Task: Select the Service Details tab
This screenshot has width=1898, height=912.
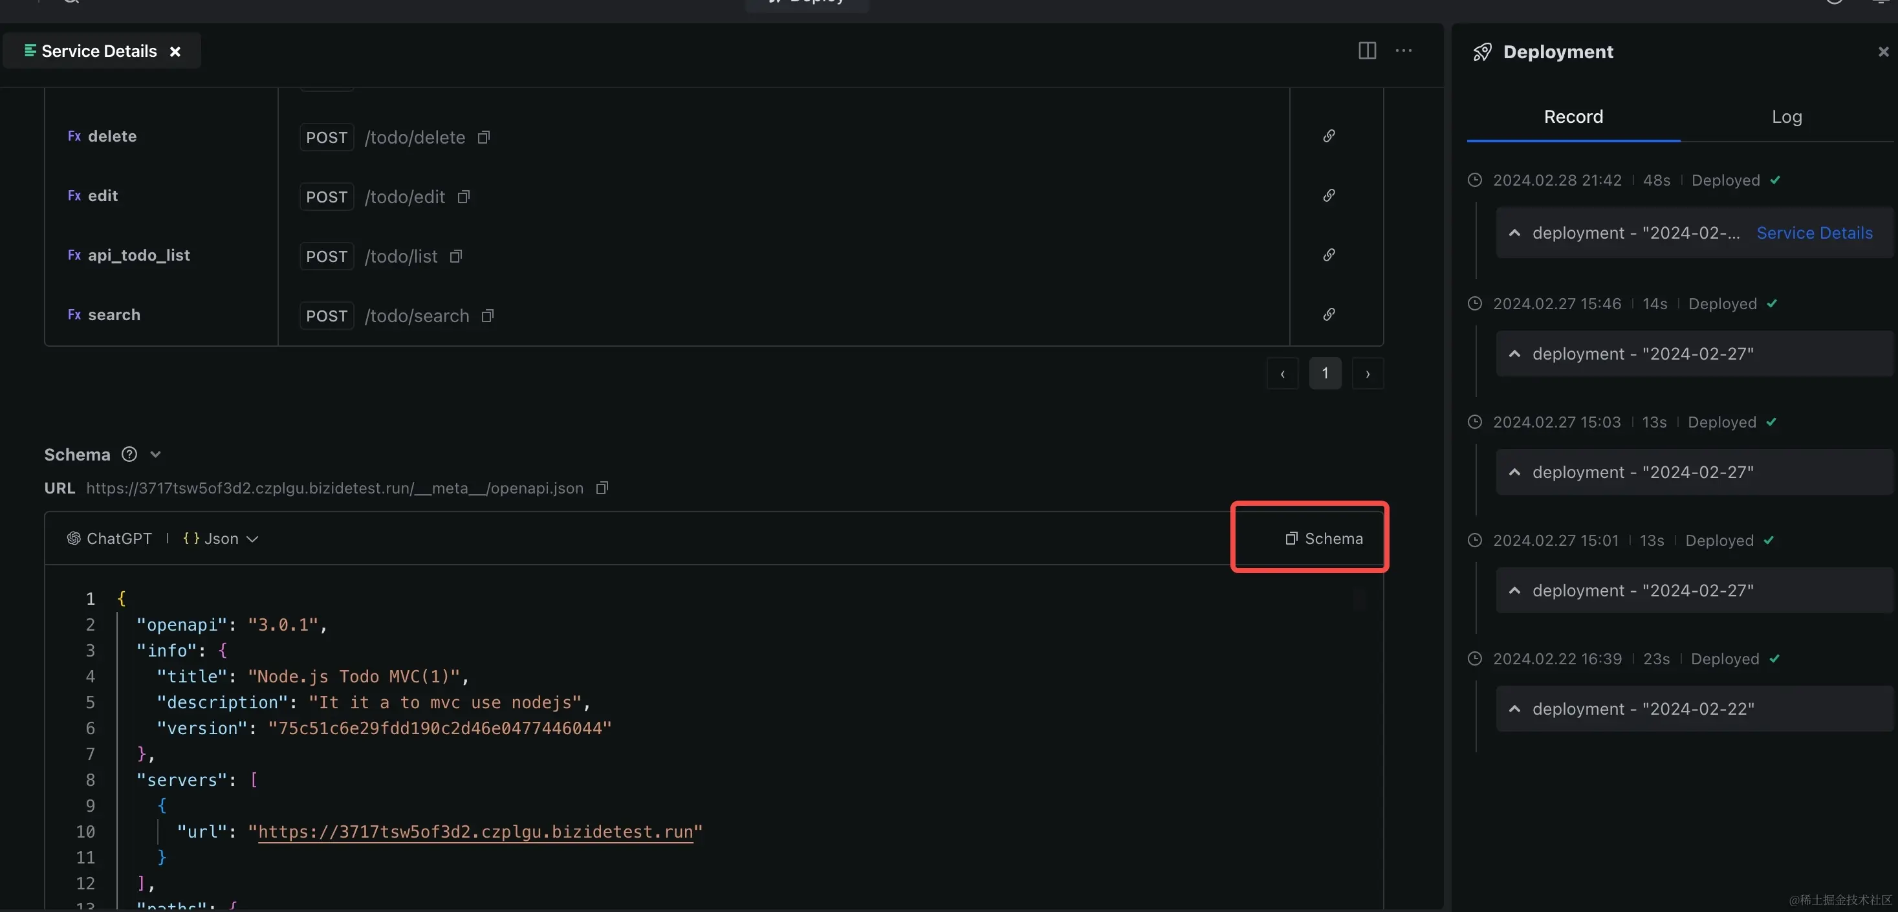Action: click(100, 51)
